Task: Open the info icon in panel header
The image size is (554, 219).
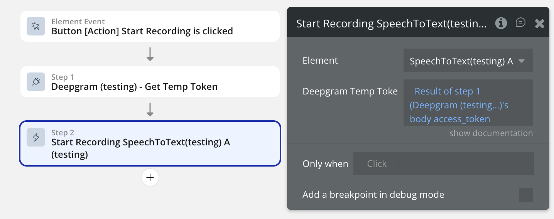Action: (x=501, y=23)
